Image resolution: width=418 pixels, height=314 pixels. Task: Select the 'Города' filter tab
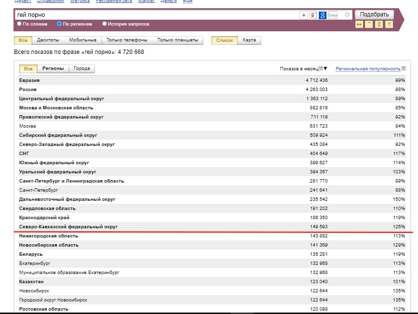pyautogui.click(x=82, y=68)
